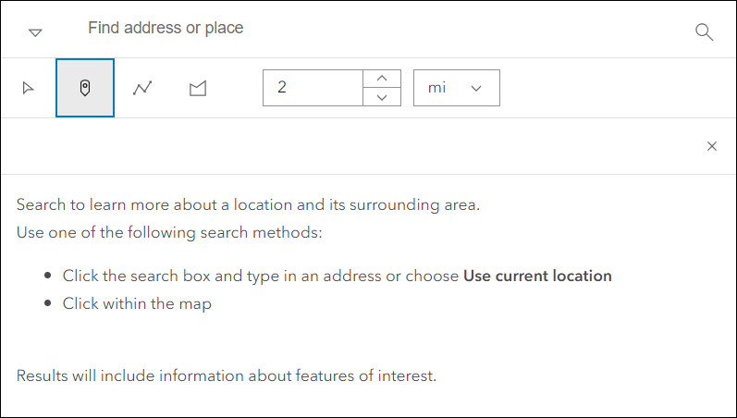This screenshot has width=737, height=418.
Task: Select the arrow pointer selection tool
Action: click(28, 88)
